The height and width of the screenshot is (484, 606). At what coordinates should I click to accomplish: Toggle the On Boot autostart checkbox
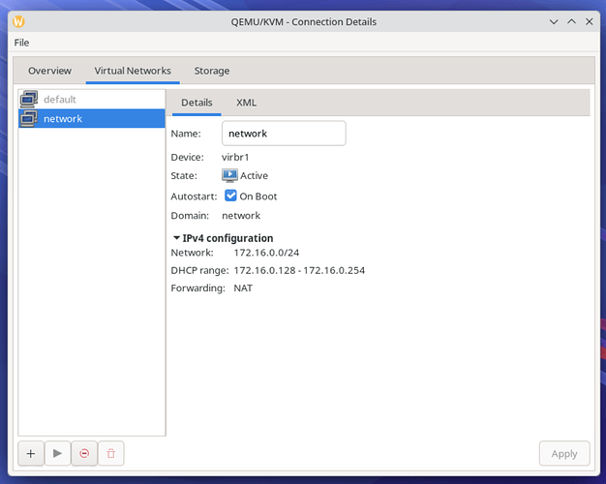click(x=230, y=196)
